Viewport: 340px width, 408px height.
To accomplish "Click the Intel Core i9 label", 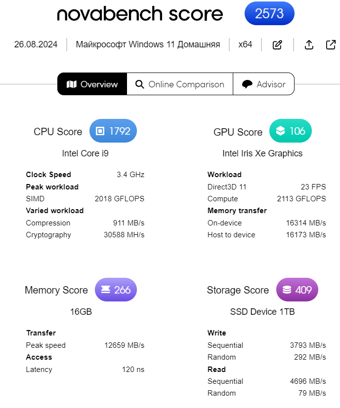I will click(85, 153).
